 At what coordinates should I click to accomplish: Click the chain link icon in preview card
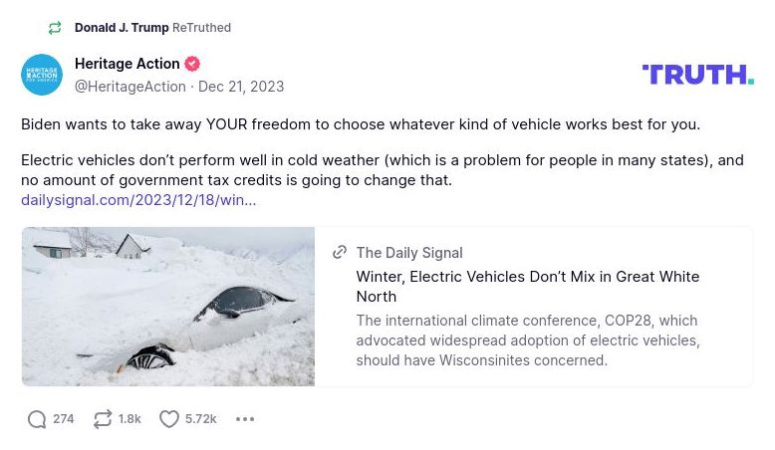click(x=340, y=253)
